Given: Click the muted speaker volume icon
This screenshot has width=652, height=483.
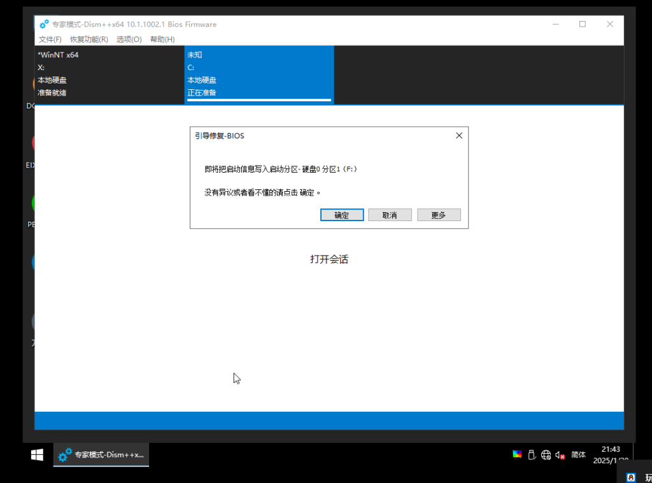Looking at the screenshot, I should click(x=560, y=455).
